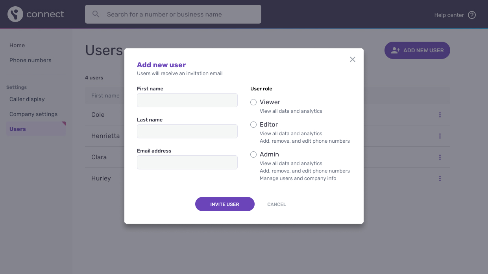488x274 pixels.
Task: Click the add-user icon on ADD NEW USER button
Action: (x=395, y=50)
